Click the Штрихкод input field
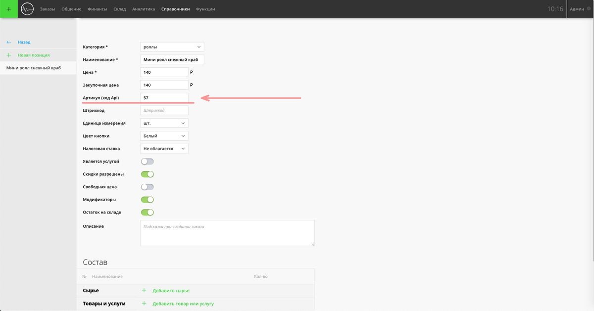 164,110
